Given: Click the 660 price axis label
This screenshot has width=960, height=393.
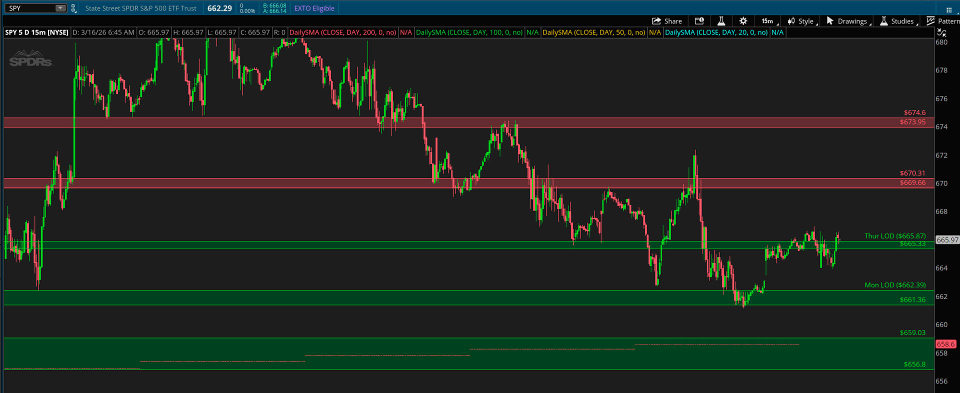Looking at the screenshot, I should [x=941, y=325].
